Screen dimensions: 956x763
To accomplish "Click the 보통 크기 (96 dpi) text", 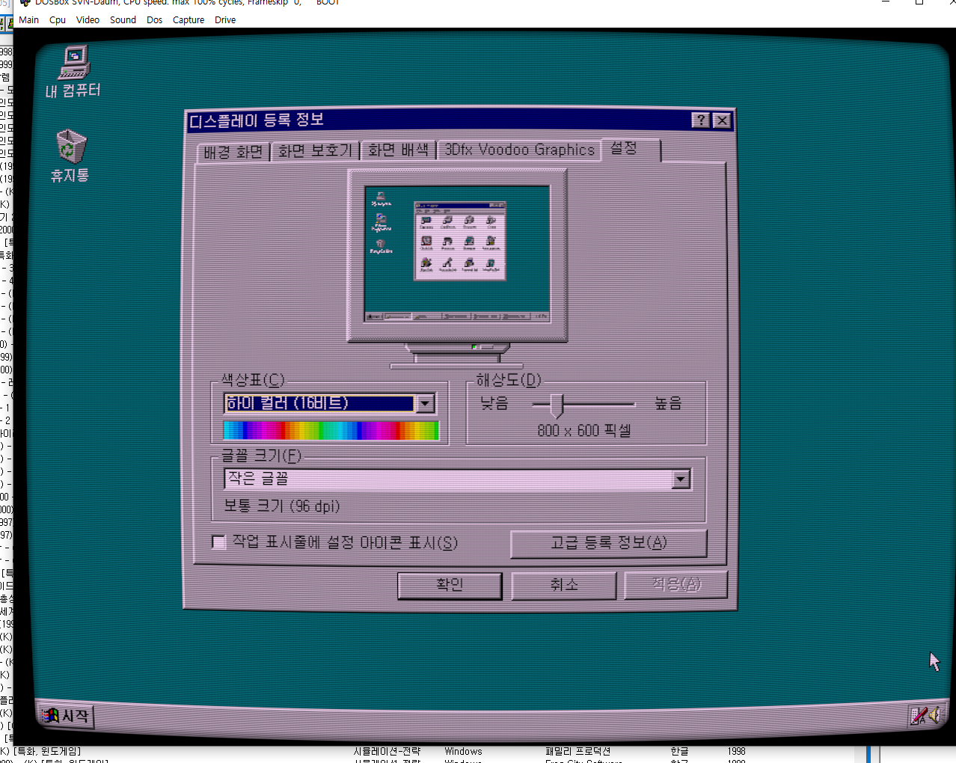I will 282,506.
